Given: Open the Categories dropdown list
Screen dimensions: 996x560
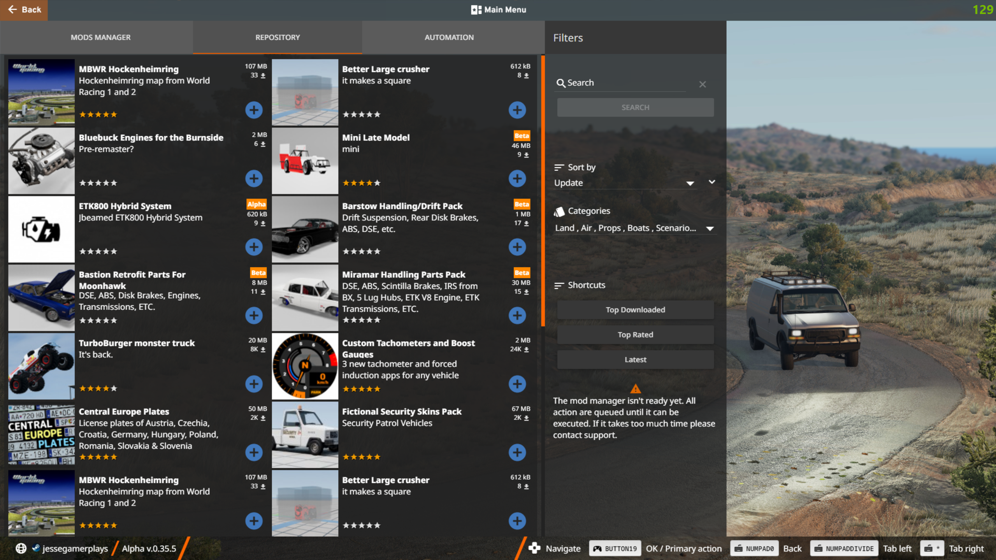Looking at the screenshot, I should coord(634,228).
